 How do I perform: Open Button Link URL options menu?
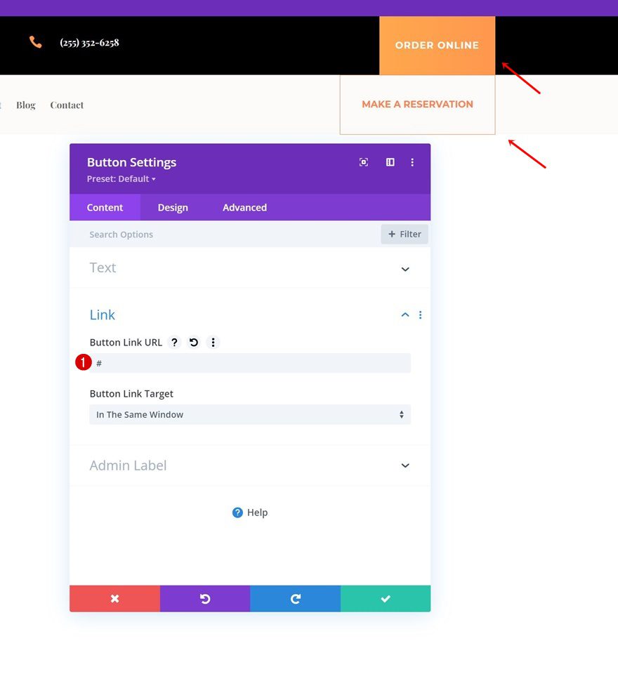[x=213, y=343]
